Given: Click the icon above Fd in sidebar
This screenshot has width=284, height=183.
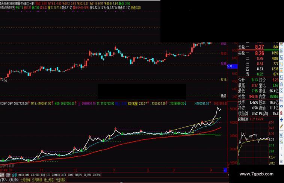Looking at the screenshot, I should pyautogui.click(x=281, y=51).
